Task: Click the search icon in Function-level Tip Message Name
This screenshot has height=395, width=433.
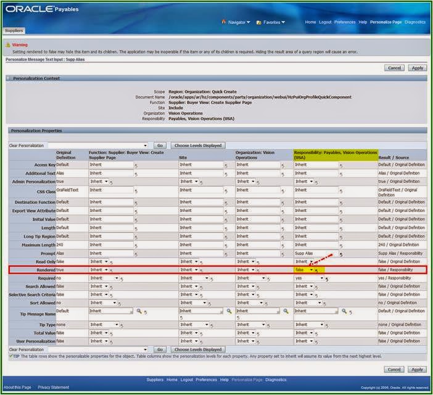Action: 139,311
